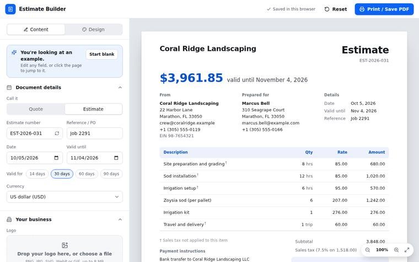Click the checkmark icon by Saved in this browser
The image size is (419, 262).
(268, 9)
